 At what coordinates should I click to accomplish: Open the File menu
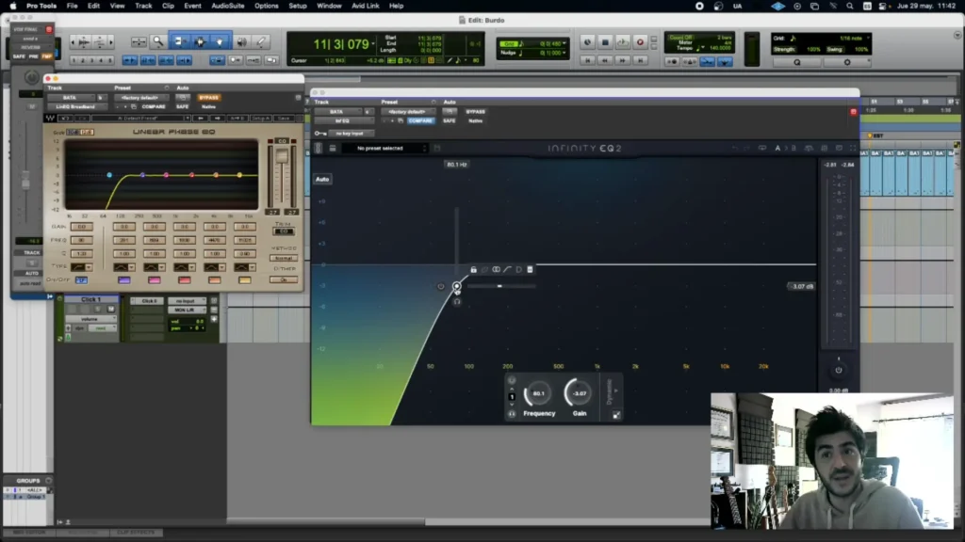click(72, 6)
